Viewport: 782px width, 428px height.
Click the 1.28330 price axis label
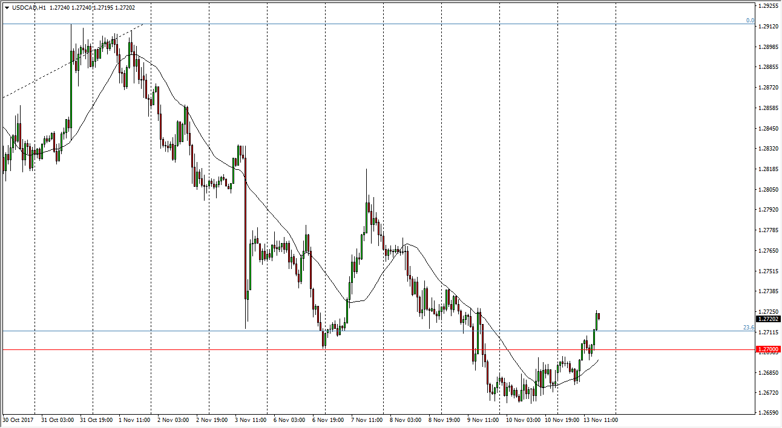tap(768, 149)
